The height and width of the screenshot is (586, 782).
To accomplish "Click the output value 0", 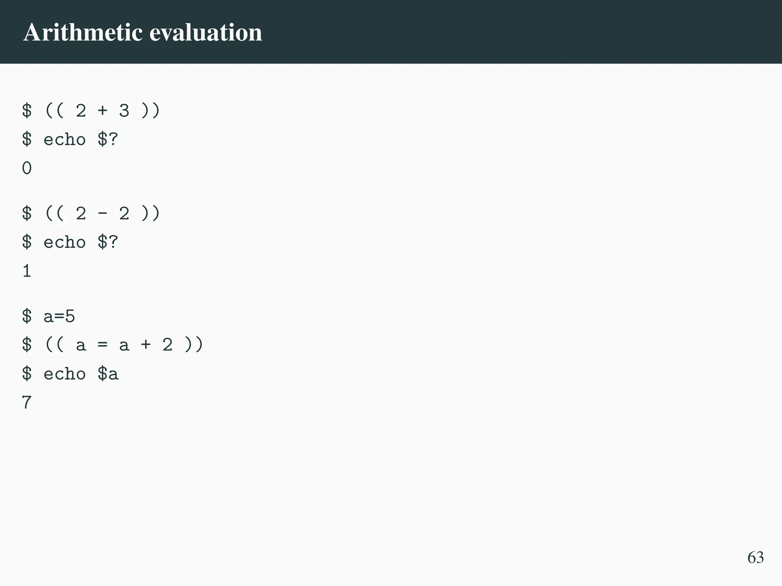I will pyautogui.click(x=27, y=168).
